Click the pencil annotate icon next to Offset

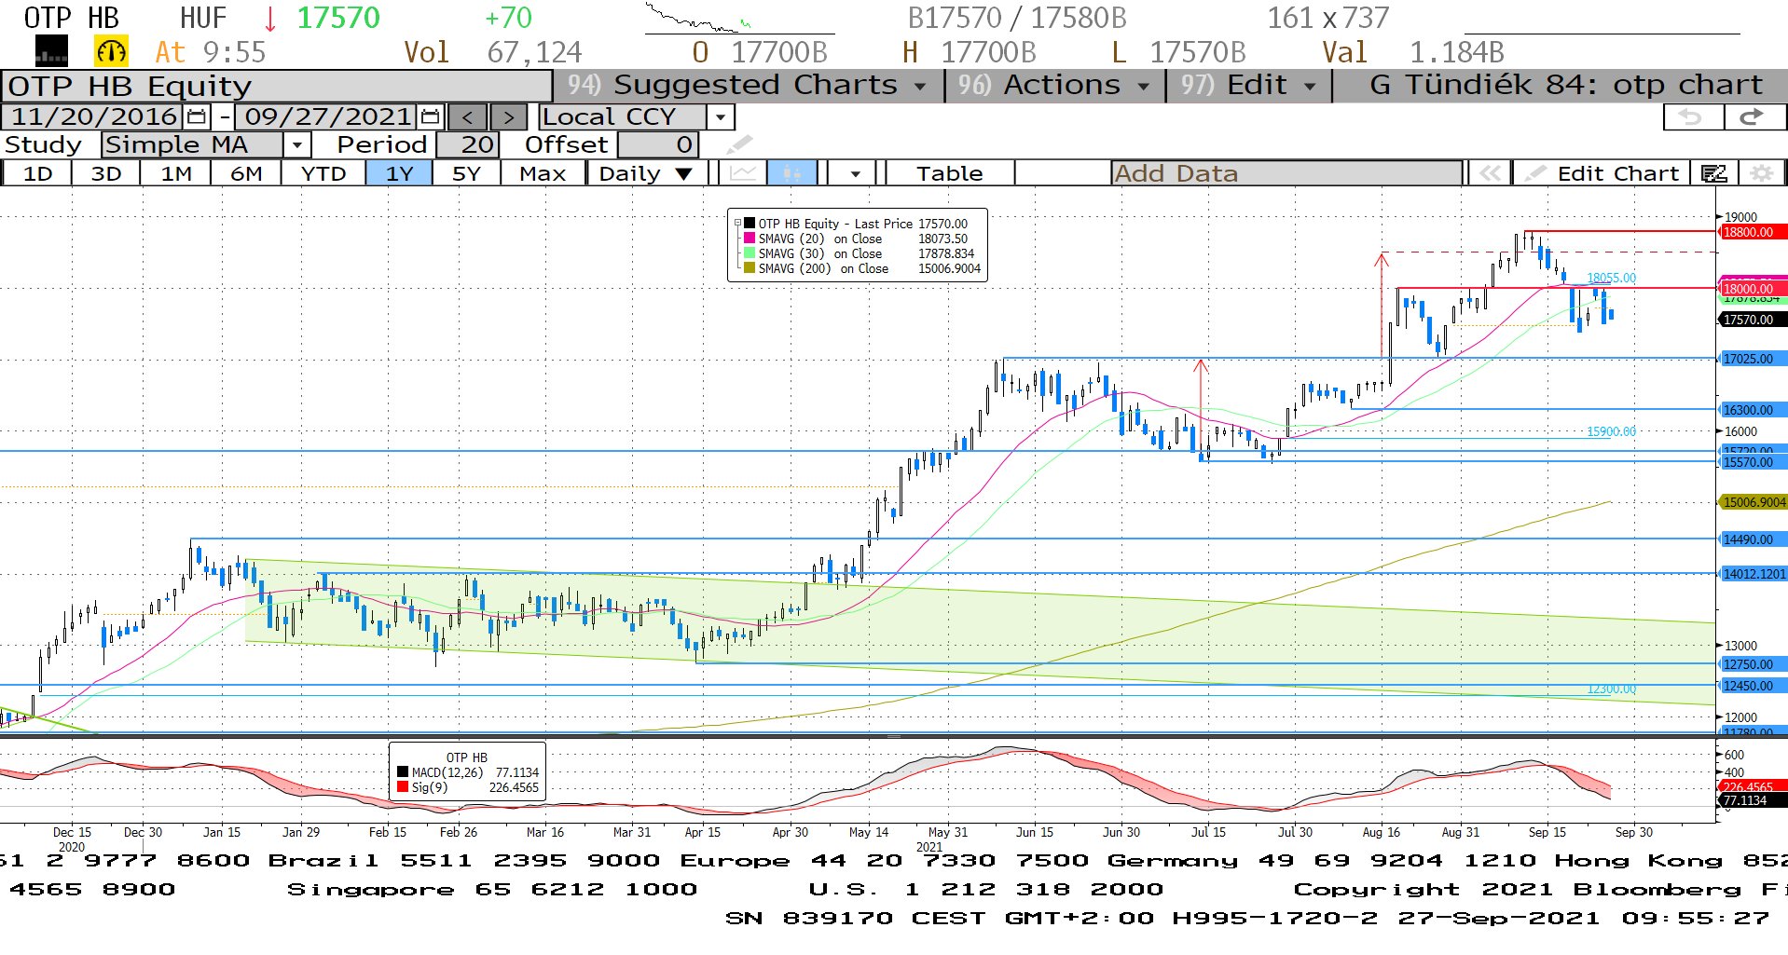tap(738, 144)
